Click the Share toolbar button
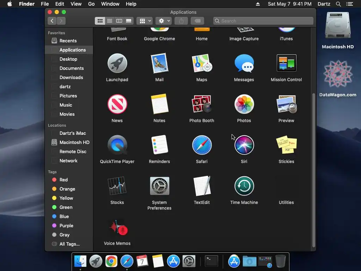 181,21
